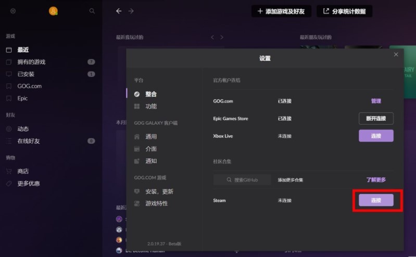The height and width of the screenshot is (257, 416).
Task: Select 介面 settings tab
Action: pos(151,149)
